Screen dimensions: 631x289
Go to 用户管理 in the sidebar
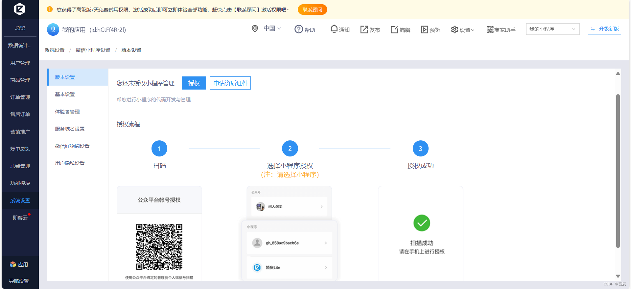[20, 63]
